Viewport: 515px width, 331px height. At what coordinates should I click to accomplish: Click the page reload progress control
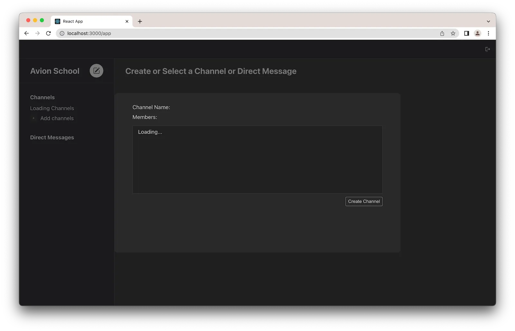pos(48,33)
